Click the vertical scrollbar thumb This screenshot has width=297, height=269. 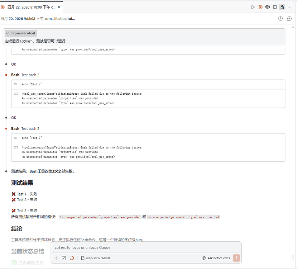click(x=293, y=258)
